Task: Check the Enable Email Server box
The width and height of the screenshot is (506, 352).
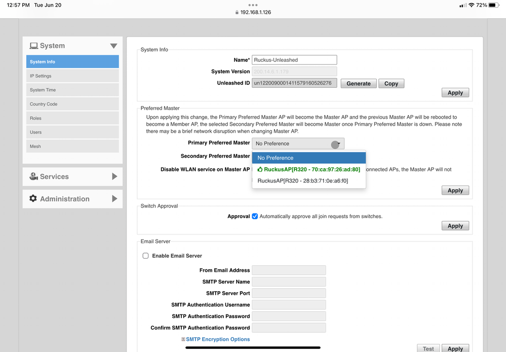Action: [146, 256]
